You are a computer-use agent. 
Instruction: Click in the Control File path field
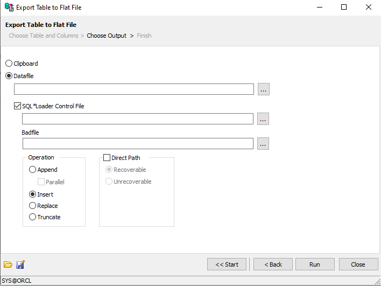(138, 118)
